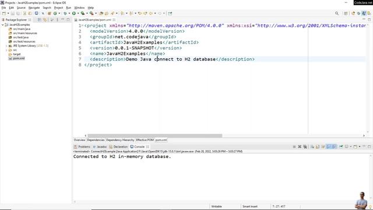Open the Run button dropdown arrow
The width and height of the screenshot is (373, 210).
click(x=78, y=13)
